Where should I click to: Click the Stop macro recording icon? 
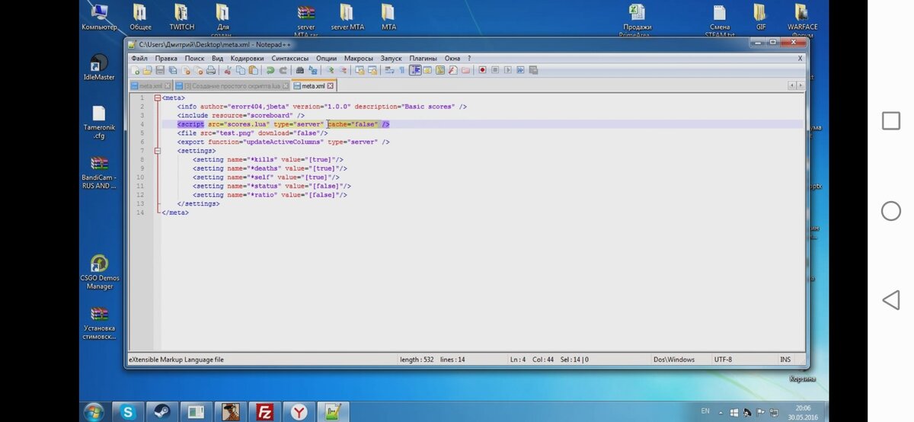pos(495,70)
